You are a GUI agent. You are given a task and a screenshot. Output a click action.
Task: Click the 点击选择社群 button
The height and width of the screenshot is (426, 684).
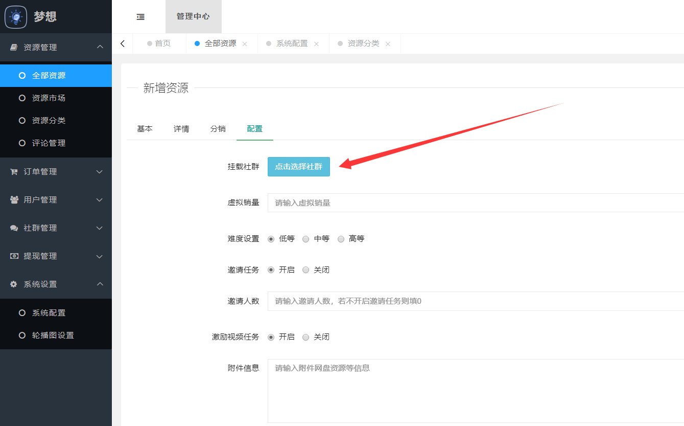pos(299,167)
